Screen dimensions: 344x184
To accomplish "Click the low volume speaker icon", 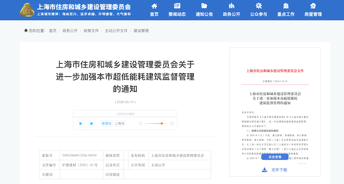I will [141, 123].
